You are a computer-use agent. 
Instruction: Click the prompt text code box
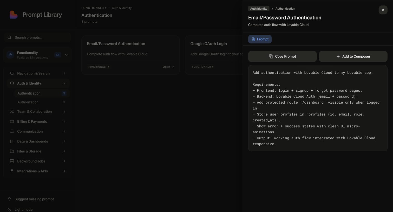pos(318,108)
